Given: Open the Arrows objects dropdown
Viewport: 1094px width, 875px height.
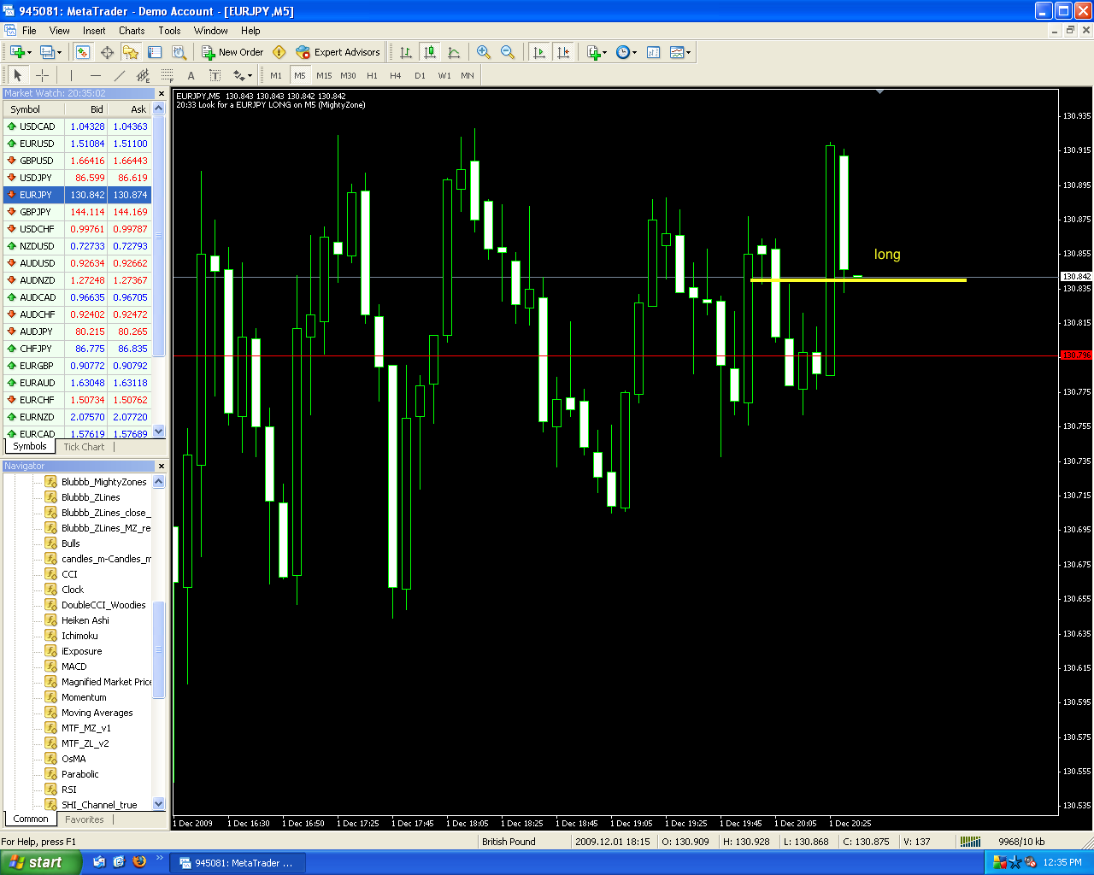Looking at the screenshot, I should tap(243, 75).
